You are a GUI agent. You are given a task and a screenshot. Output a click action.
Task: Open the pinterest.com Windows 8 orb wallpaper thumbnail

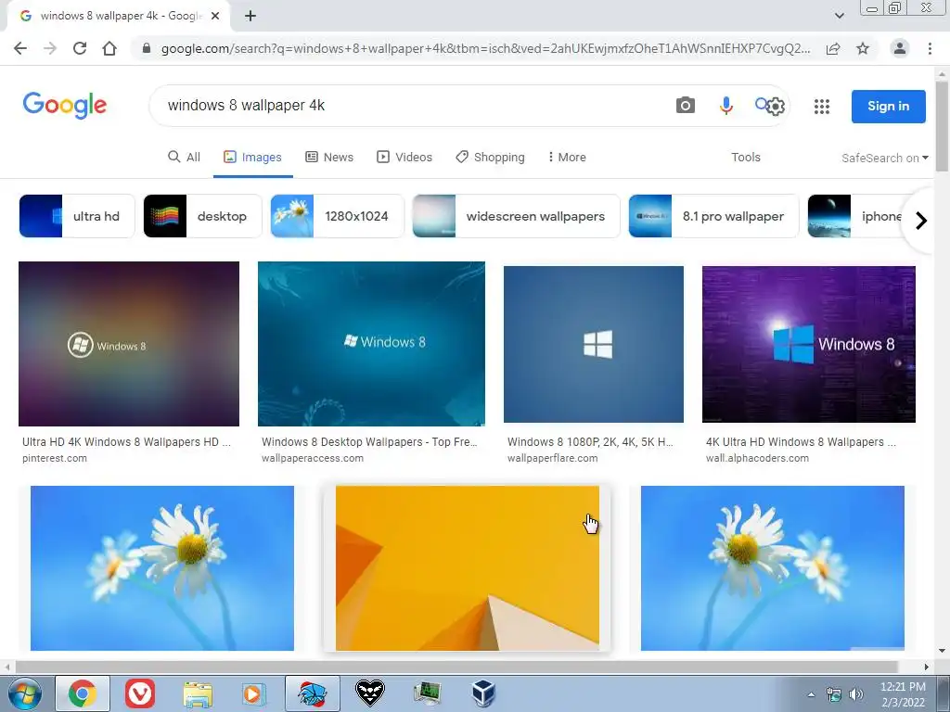(129, 344)
